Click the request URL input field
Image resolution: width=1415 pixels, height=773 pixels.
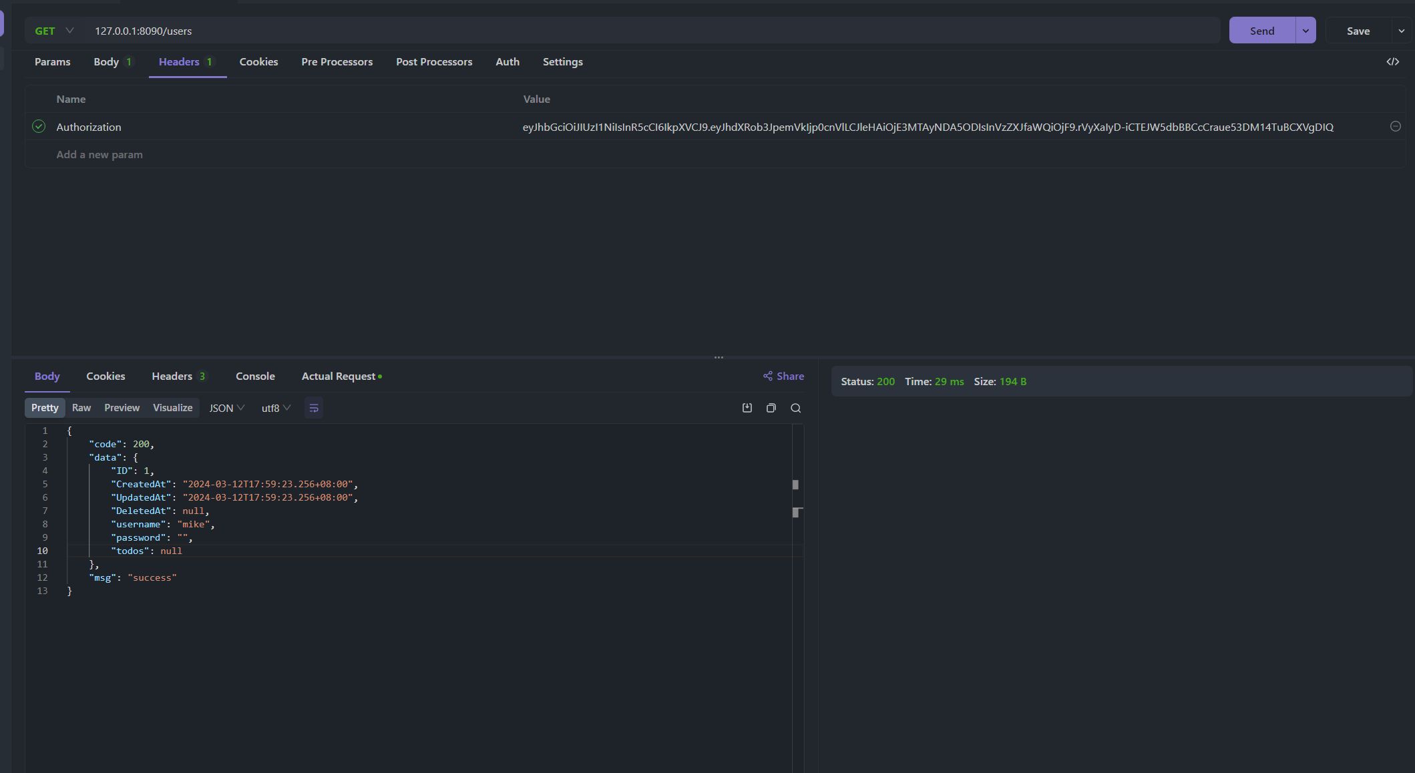(601, 31)
